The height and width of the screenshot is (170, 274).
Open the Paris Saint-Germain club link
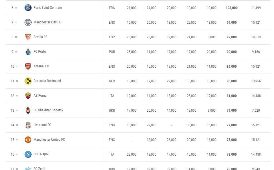tap(47, 8)
